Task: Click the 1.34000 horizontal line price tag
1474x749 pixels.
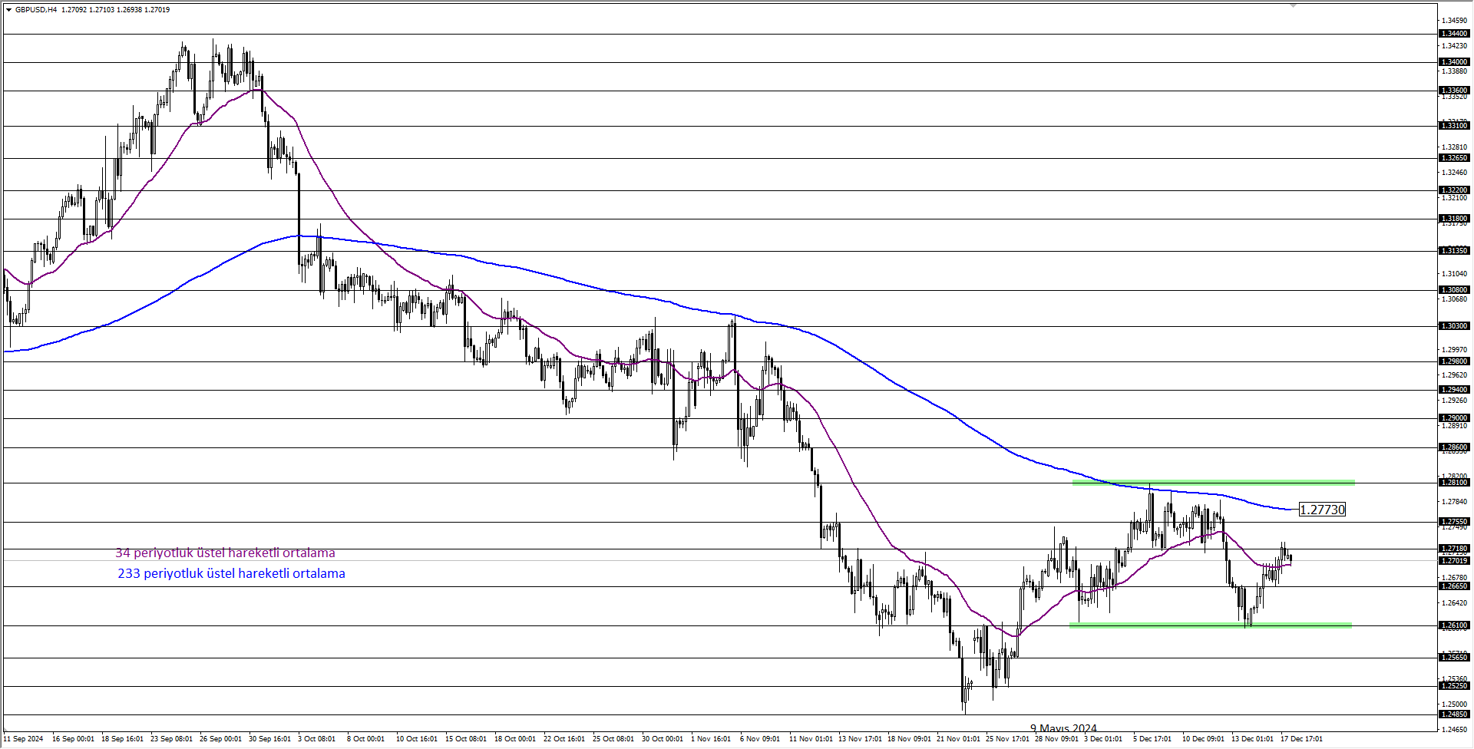Action: tap(1454, 62)
